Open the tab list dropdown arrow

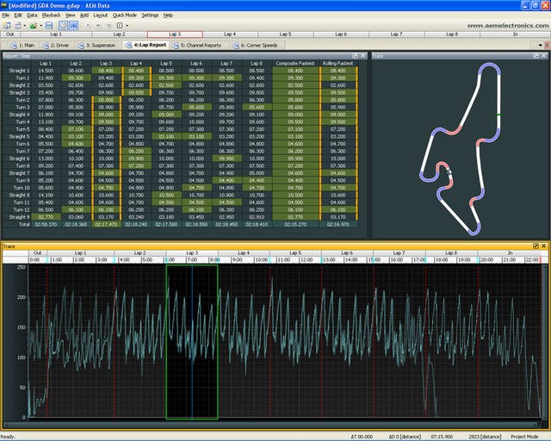tap(541, 45)
